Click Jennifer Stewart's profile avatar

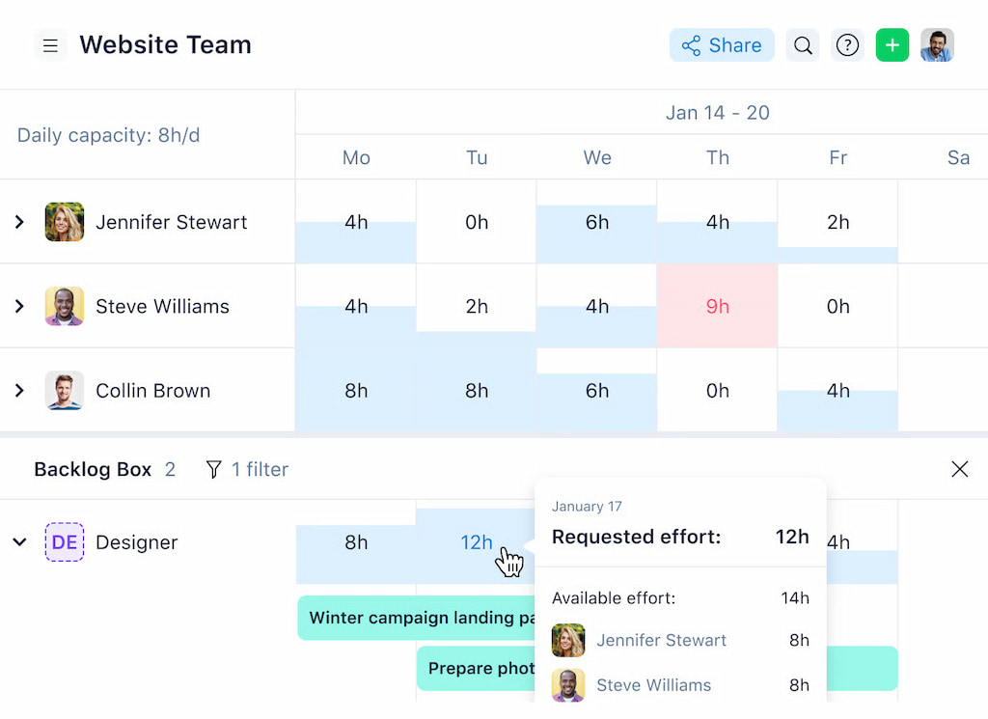tap(64, 221)
